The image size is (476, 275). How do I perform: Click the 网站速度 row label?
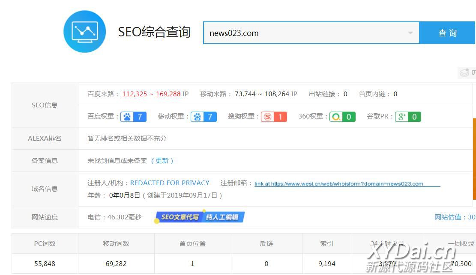[x=45, y=217]
